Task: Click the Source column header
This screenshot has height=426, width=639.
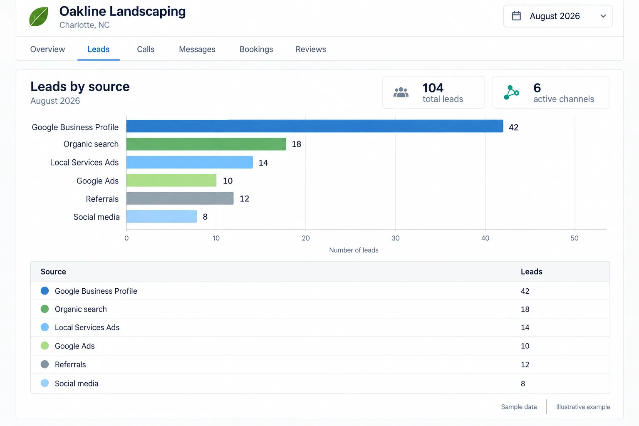Action: 53,272
